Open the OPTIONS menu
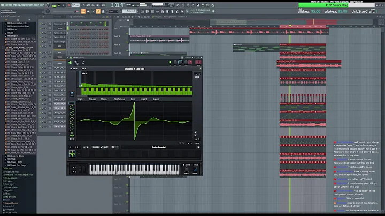The width and height of the screenshot is (385, 216). tap(30, 5)
